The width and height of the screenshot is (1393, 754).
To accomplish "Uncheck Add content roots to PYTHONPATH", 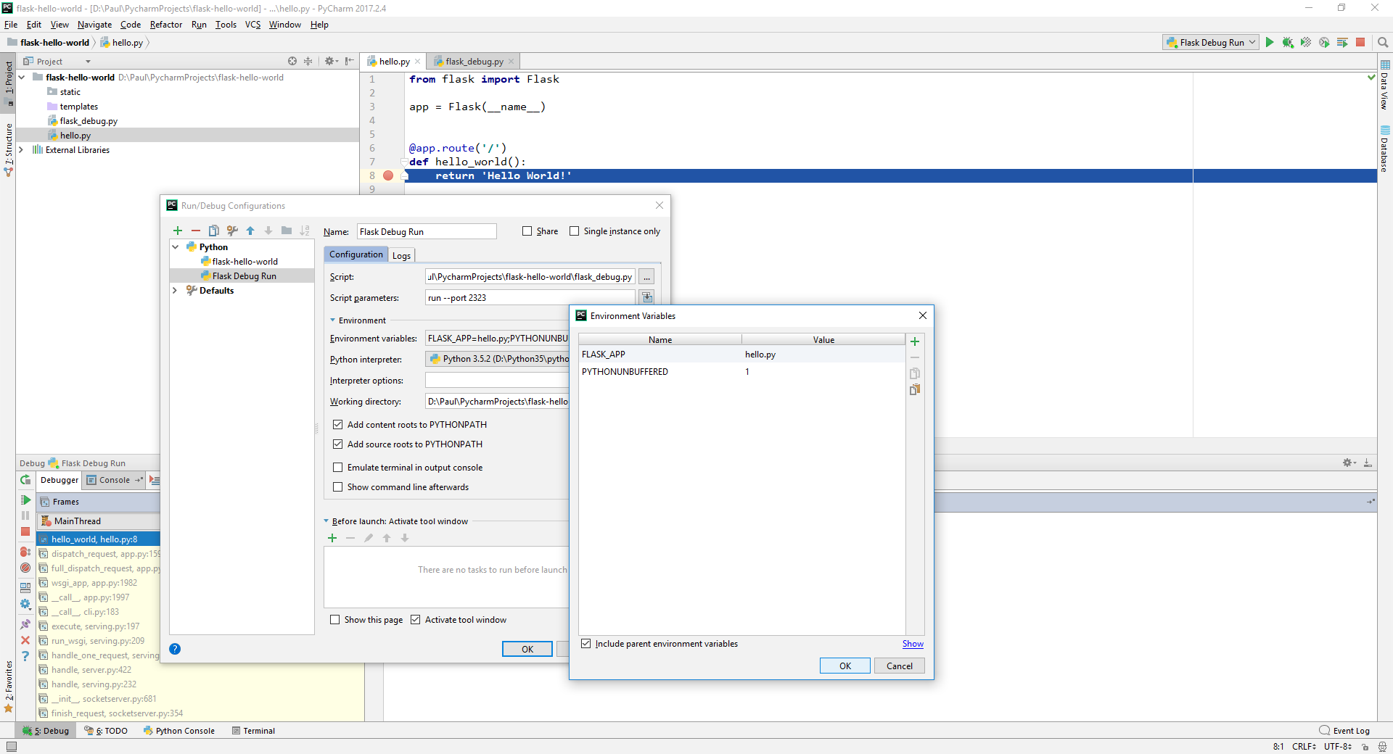I will click(x=337, y=425).
